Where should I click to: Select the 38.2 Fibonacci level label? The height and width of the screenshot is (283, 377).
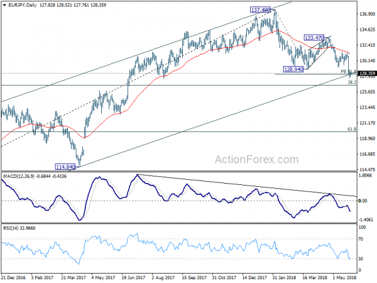point(352,82)
